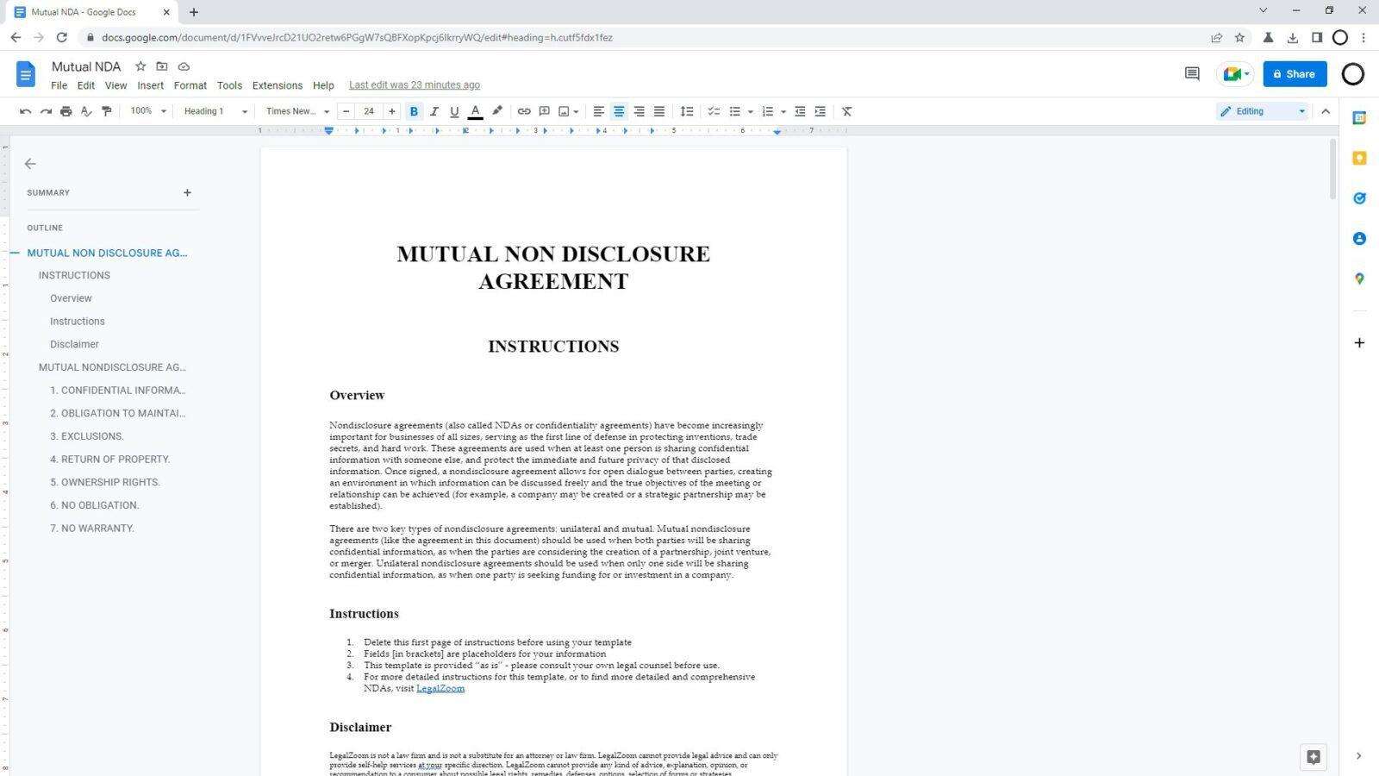Open Google Tasks in the side panel
The image size is (1379, 776).
(x=1359, y=198)
